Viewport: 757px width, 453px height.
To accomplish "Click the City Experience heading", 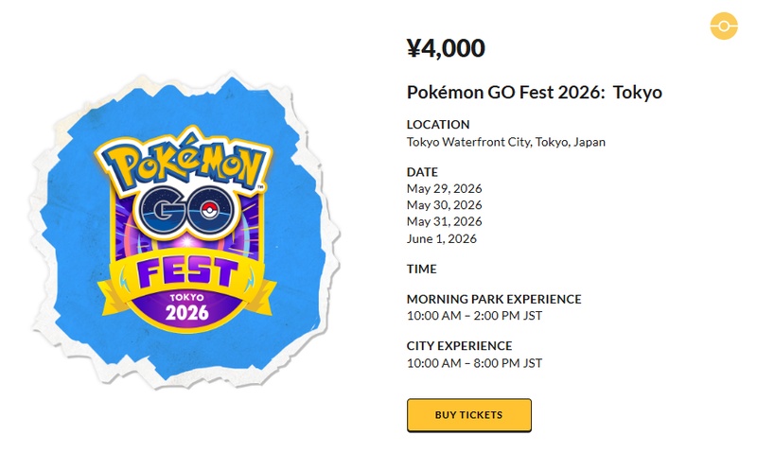I will click(x=460, y=346).
